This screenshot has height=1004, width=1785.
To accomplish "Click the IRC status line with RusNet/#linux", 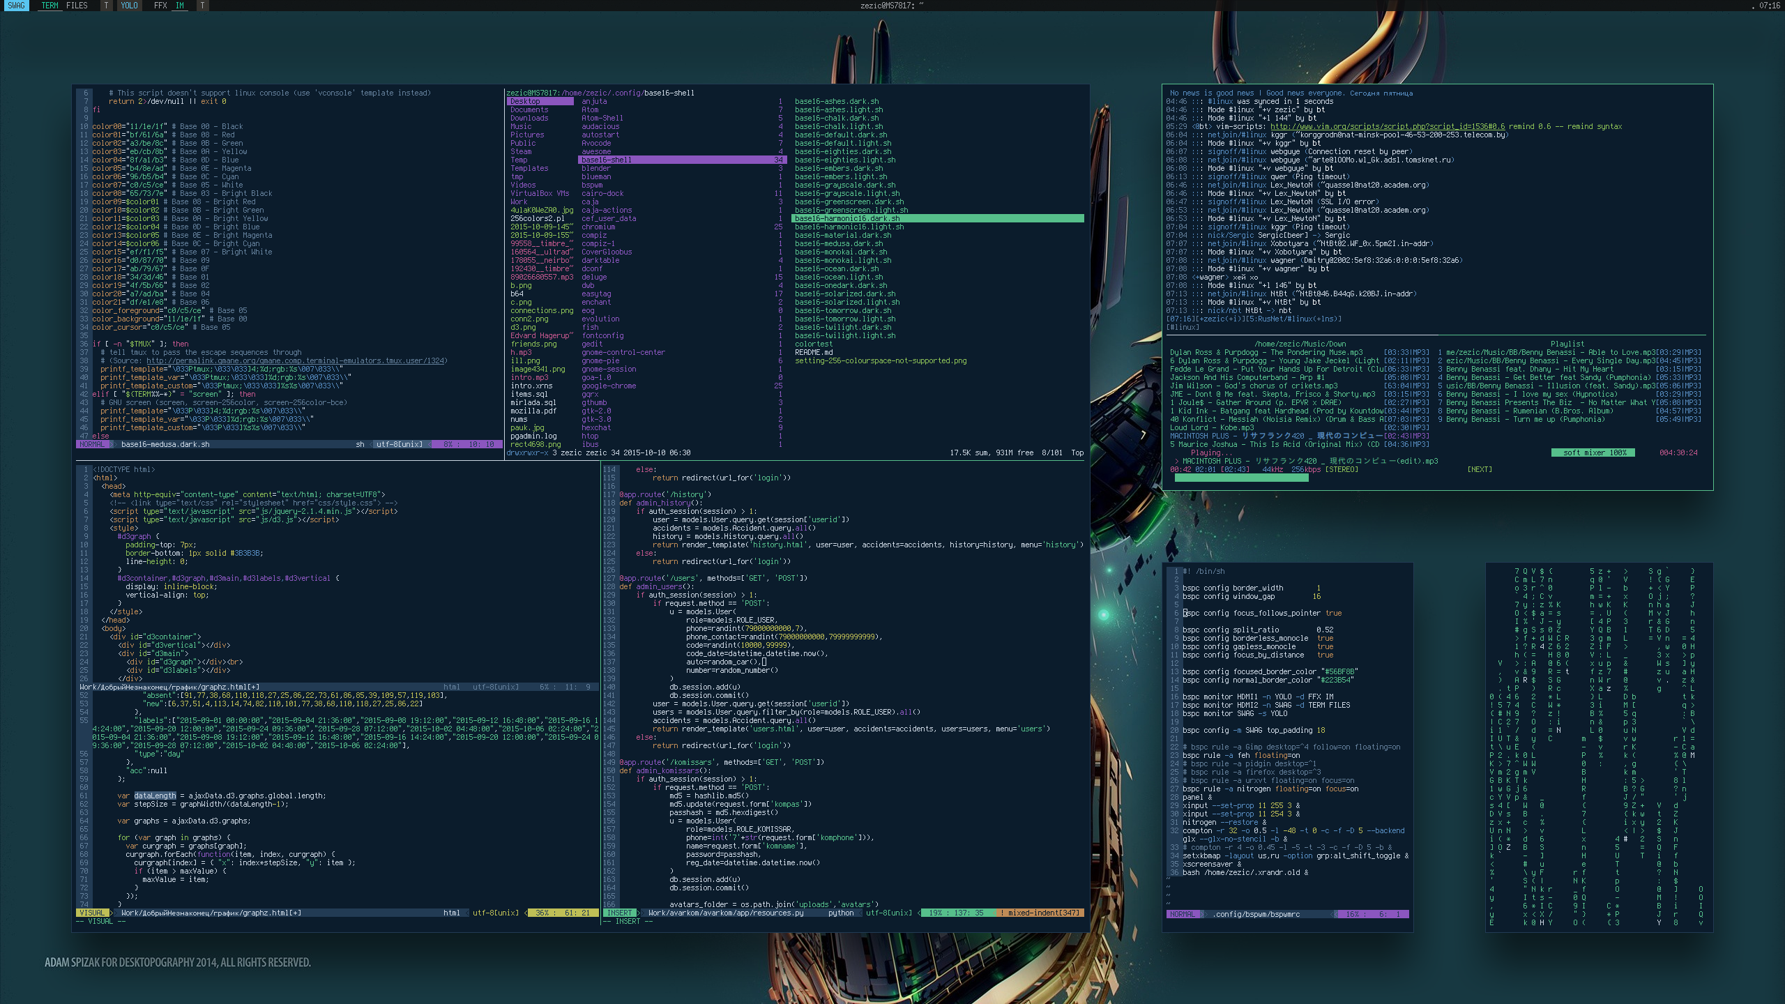I will (1254, 319).
